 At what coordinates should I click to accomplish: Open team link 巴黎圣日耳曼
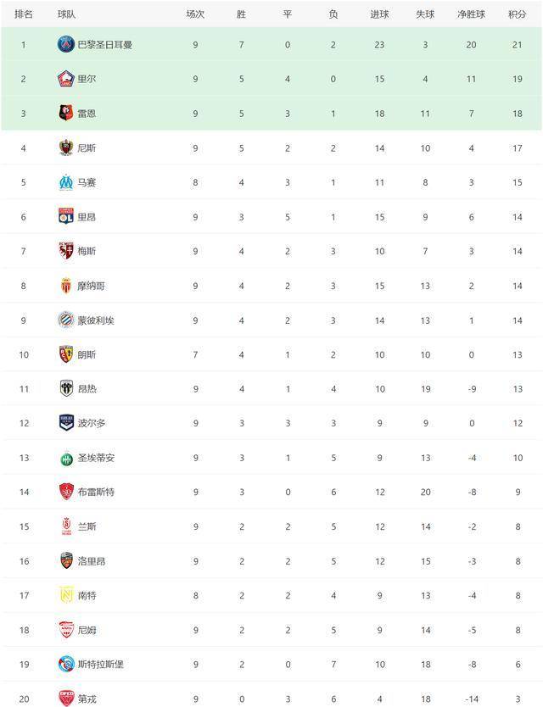104,45
